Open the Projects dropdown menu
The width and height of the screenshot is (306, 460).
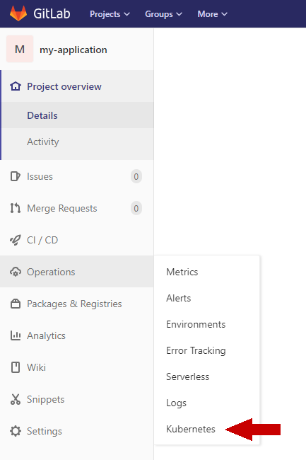click(110, 14)
